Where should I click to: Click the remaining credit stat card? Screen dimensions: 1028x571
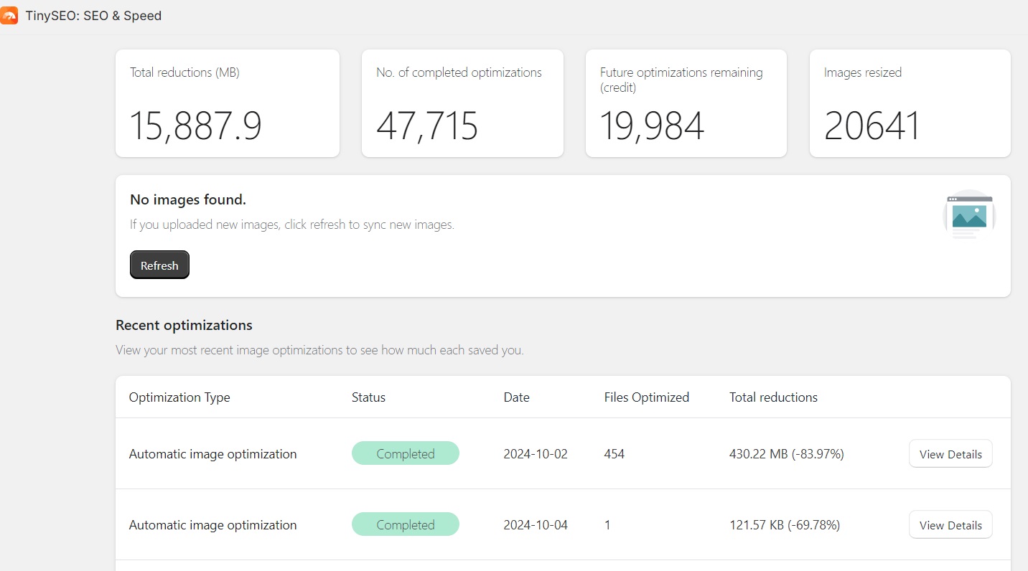tap(686, 103)
